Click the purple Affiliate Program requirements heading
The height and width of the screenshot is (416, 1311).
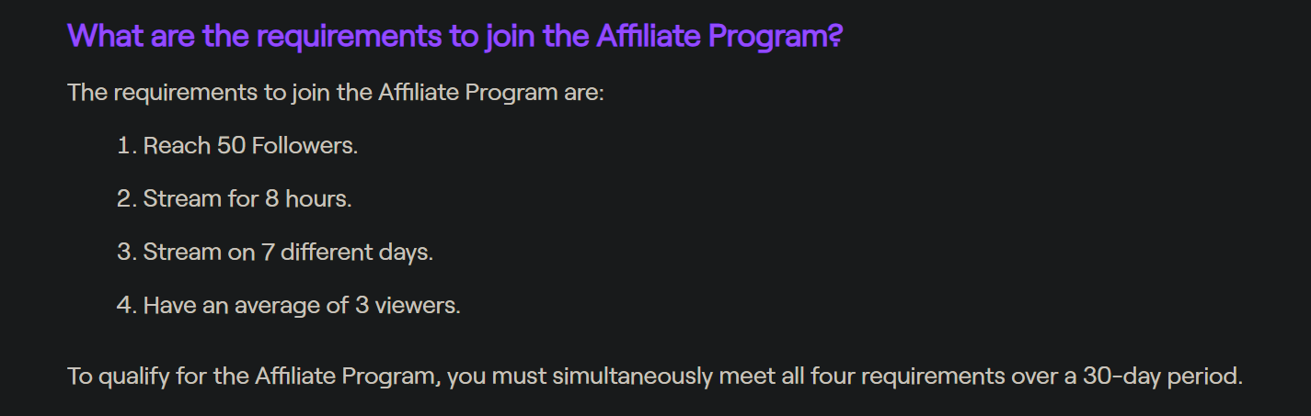pos(454,38)
